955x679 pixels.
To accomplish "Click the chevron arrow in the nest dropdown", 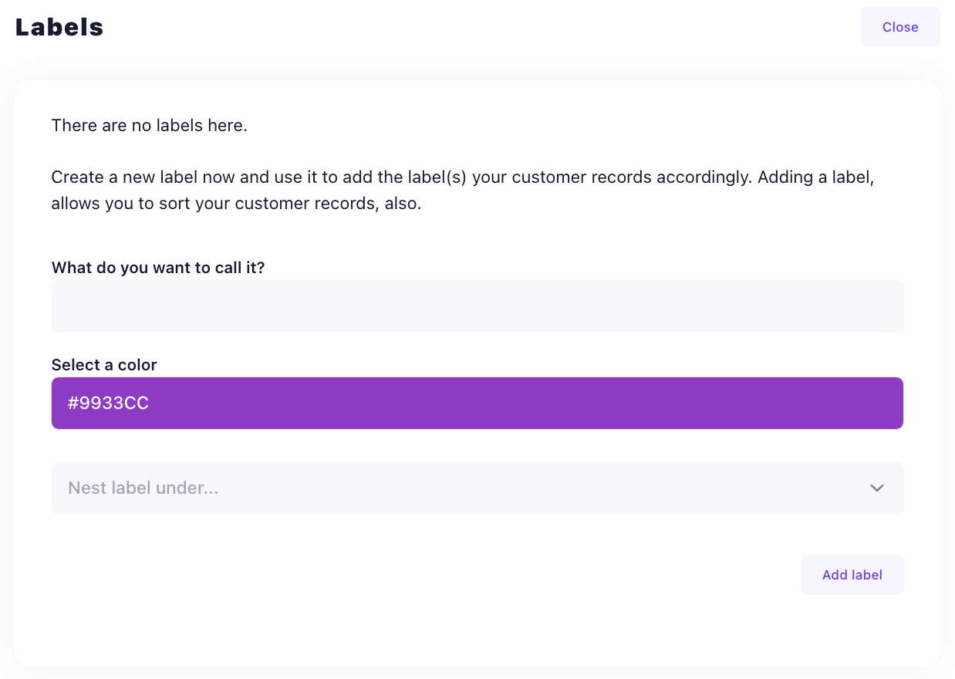I will (876, 488).
